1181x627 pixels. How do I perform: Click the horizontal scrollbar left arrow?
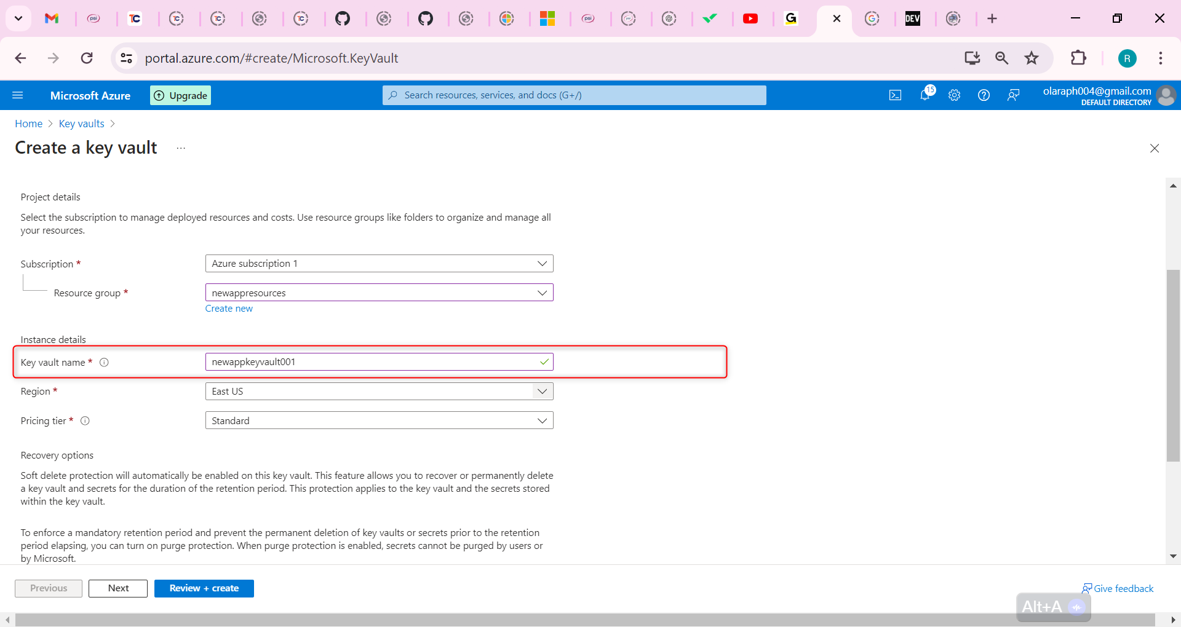click(7, 620)
